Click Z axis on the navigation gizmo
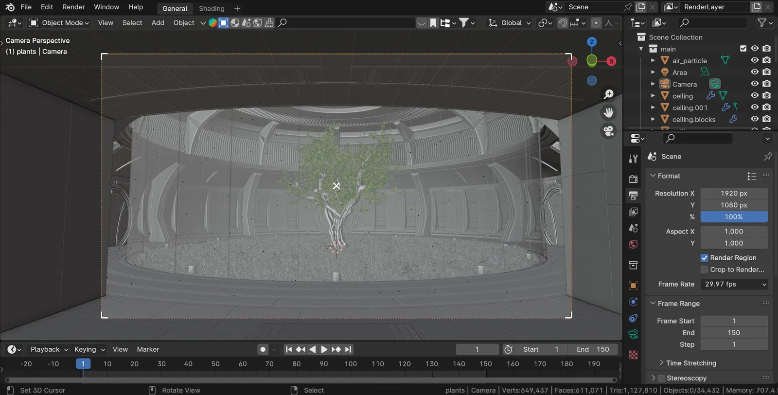Screen dimensions: 778x395 [x=592, y=42]
